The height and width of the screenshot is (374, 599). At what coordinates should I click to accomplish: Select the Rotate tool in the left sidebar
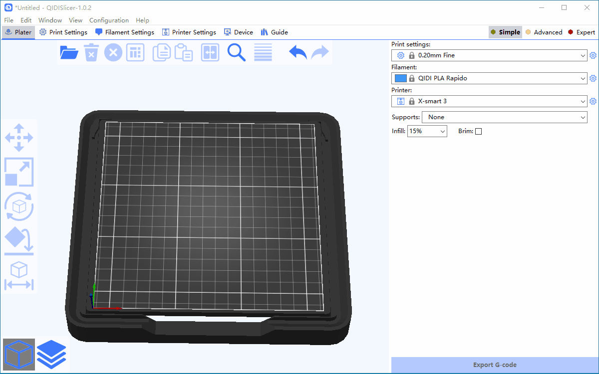pos(18,206)
